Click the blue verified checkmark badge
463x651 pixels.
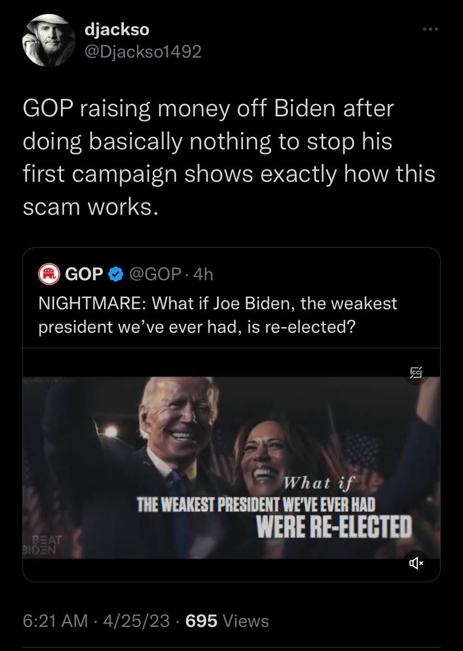(115, 273)
